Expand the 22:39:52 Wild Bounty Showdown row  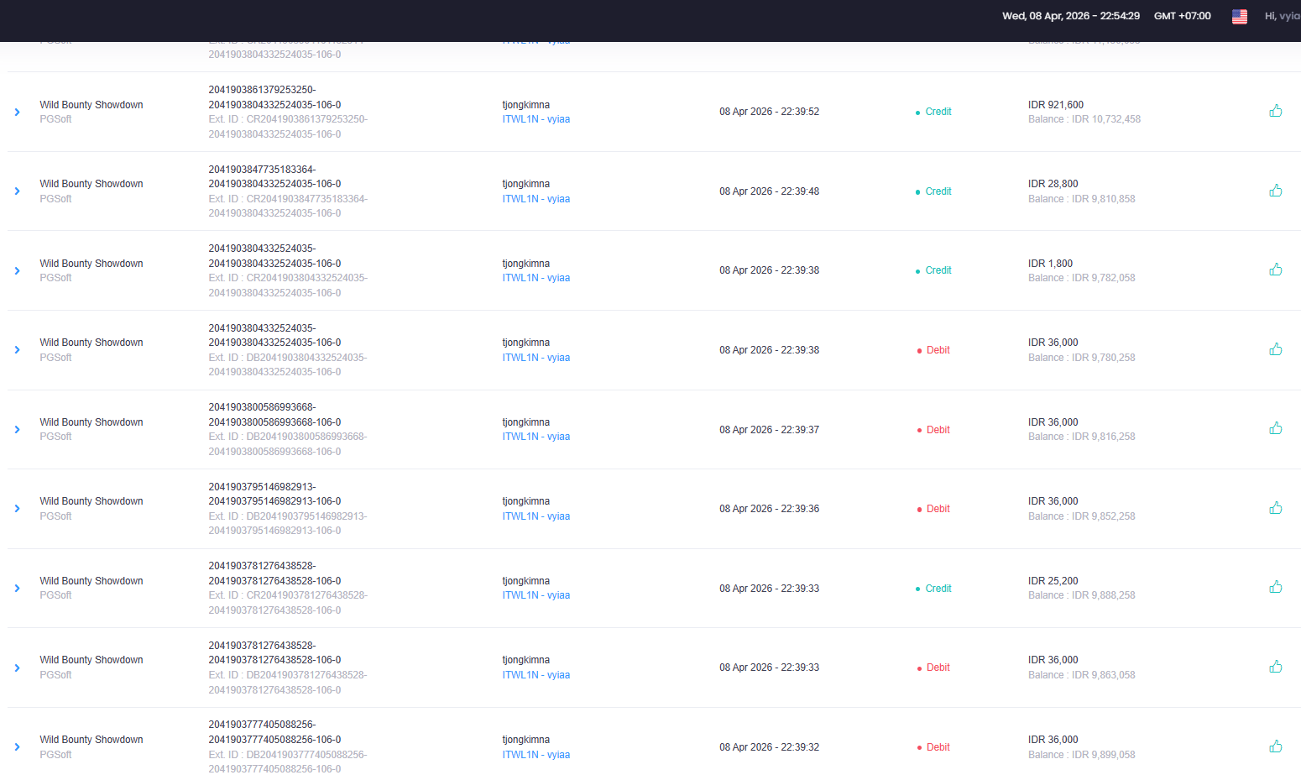pos(17,112)
